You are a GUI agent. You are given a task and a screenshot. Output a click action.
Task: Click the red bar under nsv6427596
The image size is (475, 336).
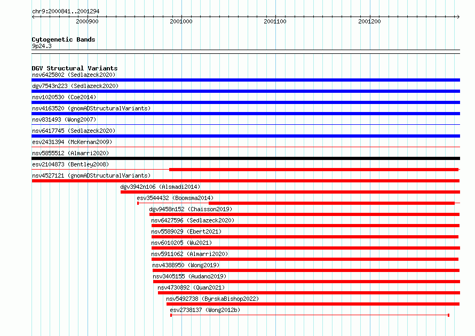point(305,226)
